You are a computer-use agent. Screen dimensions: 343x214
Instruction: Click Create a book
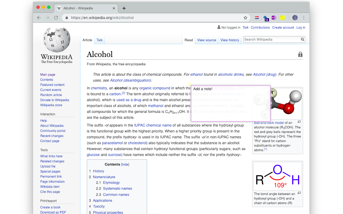pos(50,207)
